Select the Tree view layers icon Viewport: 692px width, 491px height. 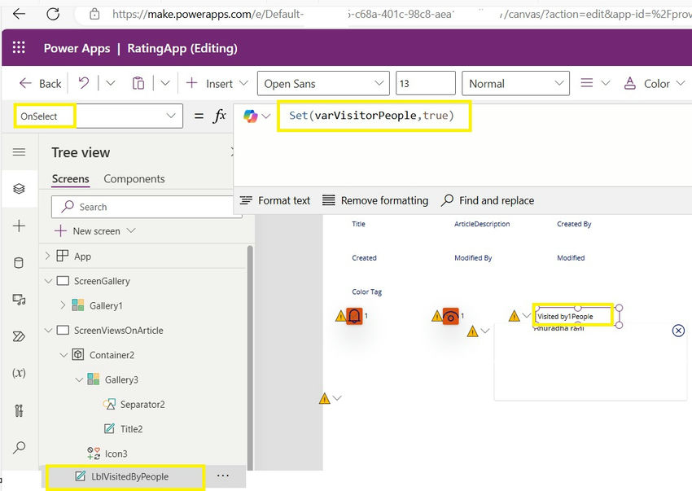[19, 189]
